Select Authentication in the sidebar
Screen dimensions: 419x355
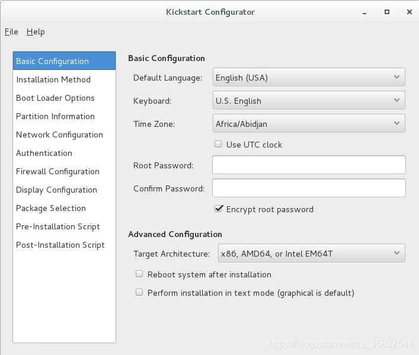(64, 153)
